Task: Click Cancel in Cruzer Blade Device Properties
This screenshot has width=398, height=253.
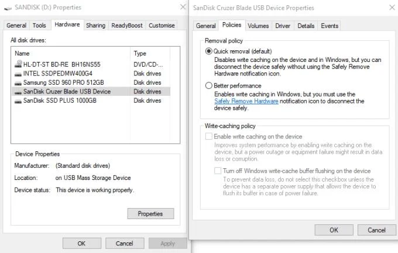Action: 376,230
